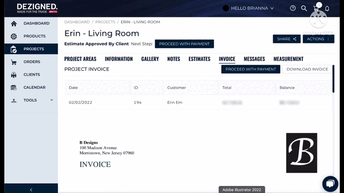Click the Orders cart icon in sidebar
This screenshot has width=344, height=193.
click(14, 62)
